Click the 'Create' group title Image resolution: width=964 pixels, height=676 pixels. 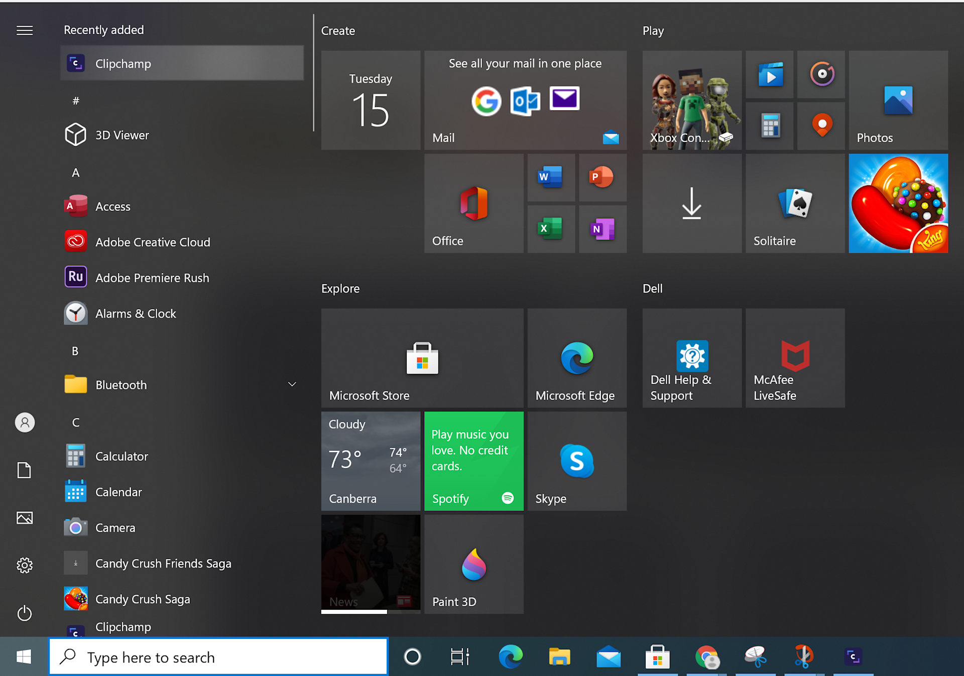click(338, 31)
